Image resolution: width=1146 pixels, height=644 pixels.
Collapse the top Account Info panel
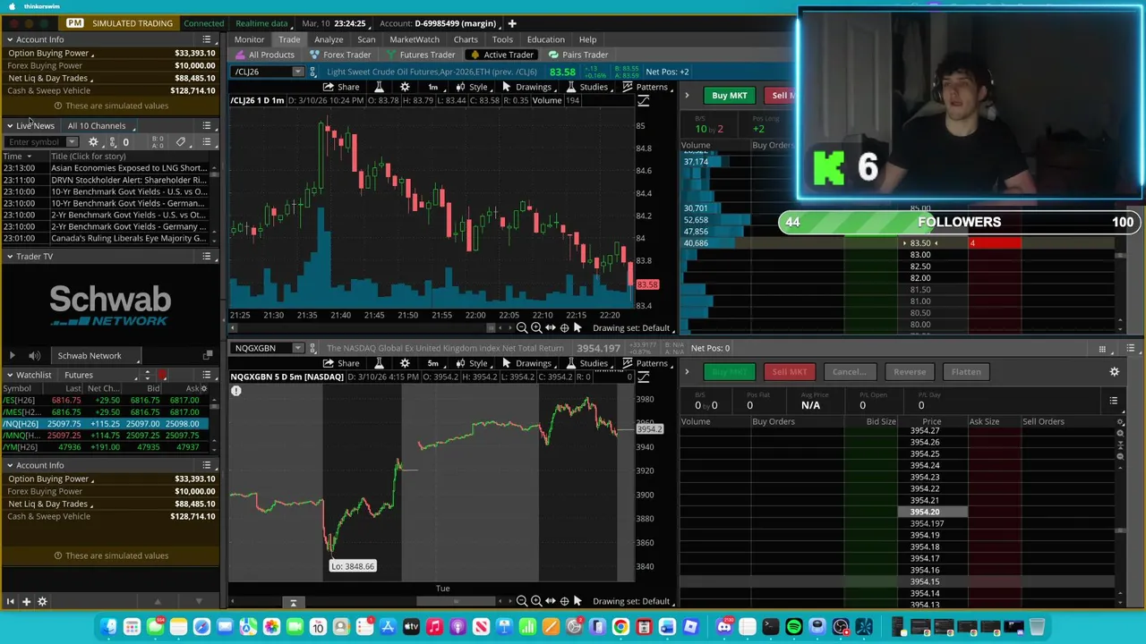(10, 39)
